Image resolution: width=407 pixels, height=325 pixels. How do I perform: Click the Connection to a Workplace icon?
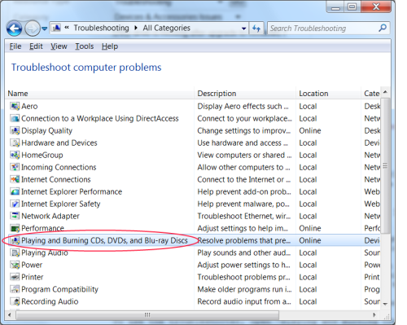point(15,118)
